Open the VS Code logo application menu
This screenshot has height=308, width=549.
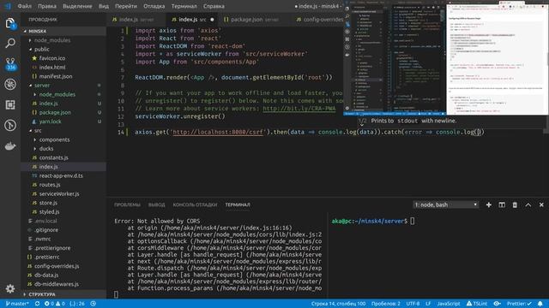8,6
